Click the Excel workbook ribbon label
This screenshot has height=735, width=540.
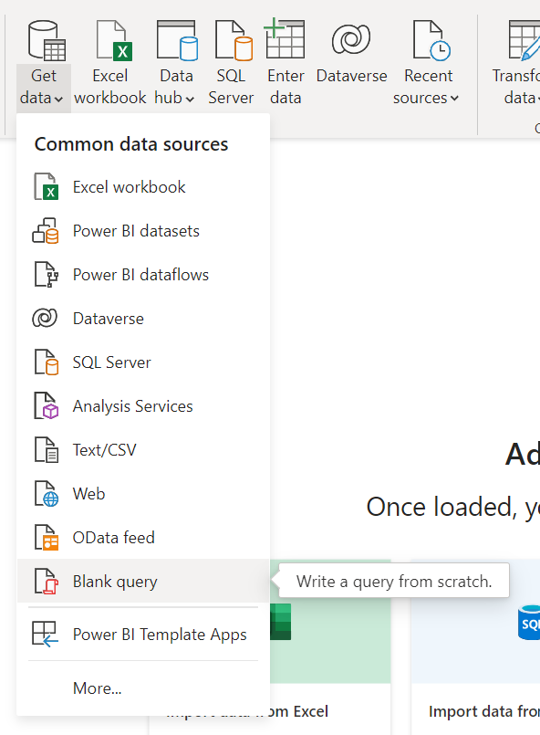point(110,87)
